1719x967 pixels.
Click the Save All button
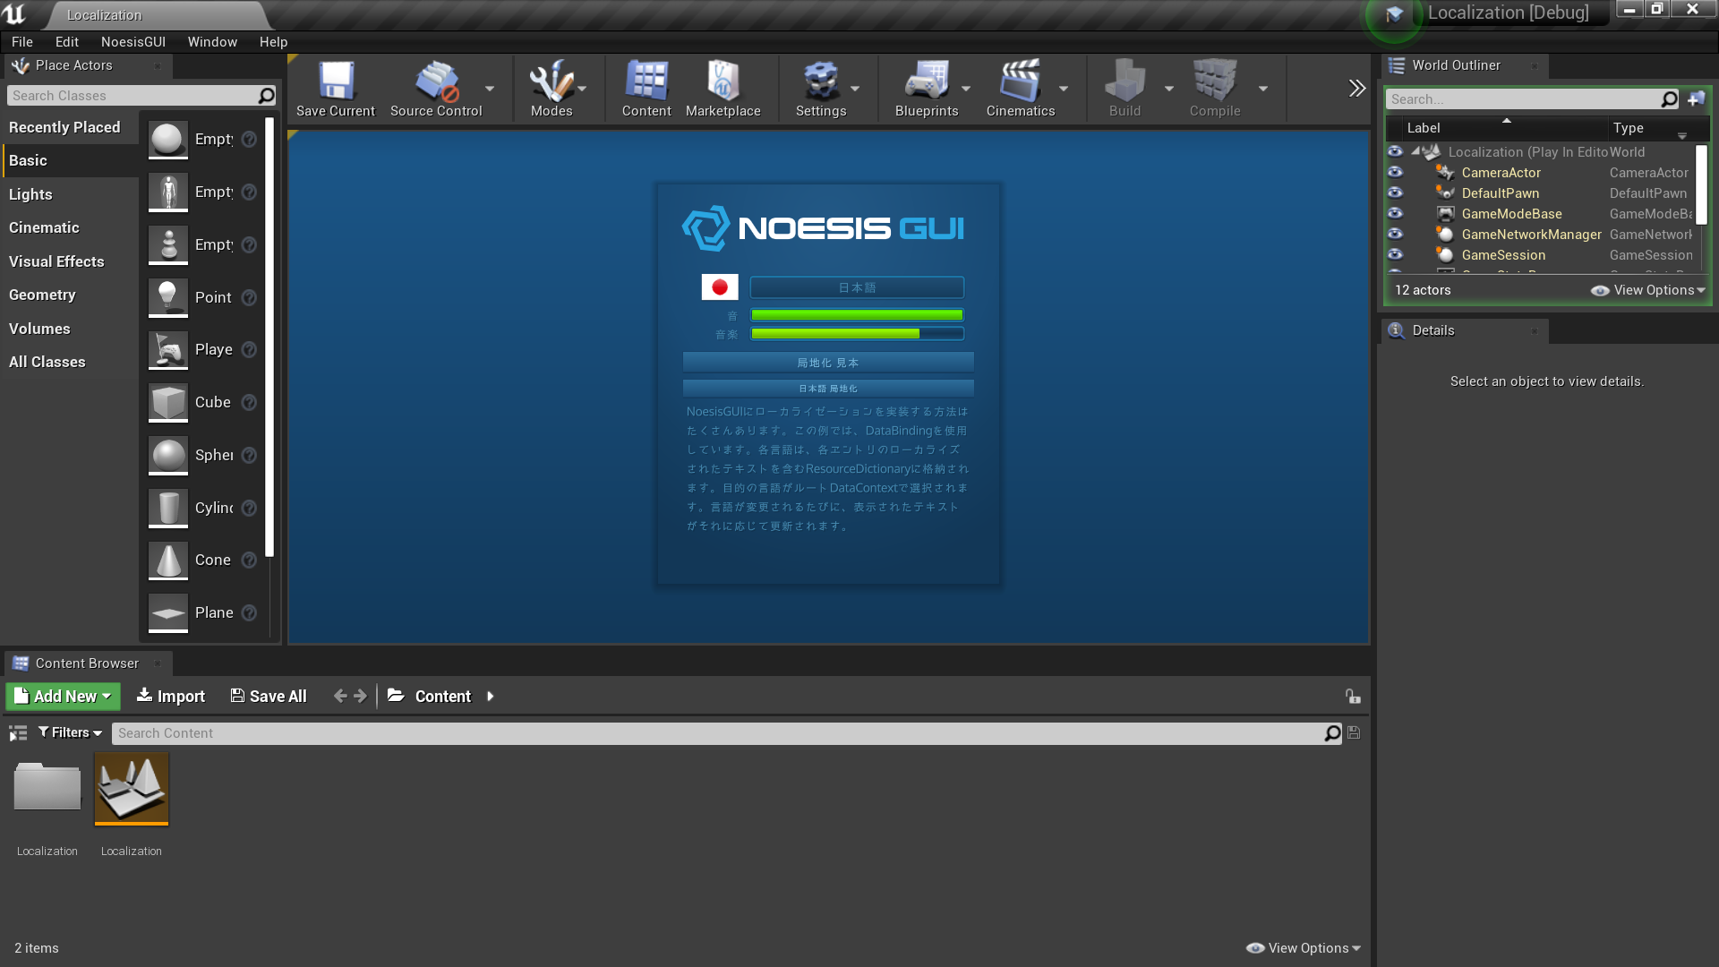[x=269, y=697]
